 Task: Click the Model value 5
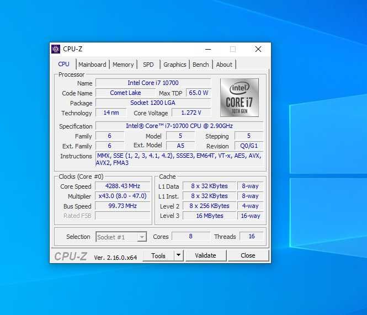coord(180,136)
